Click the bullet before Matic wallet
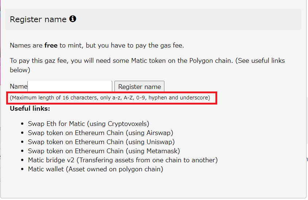Image resolution: width=308 pixels, height=200 pixels. [x=22, y=169]
